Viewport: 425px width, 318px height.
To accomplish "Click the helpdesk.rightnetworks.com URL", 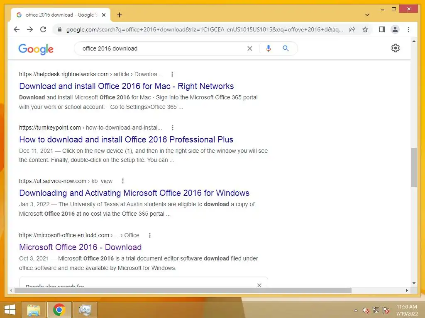I will [64, 74].
